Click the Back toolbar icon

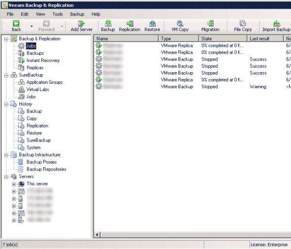coord(16,24)
